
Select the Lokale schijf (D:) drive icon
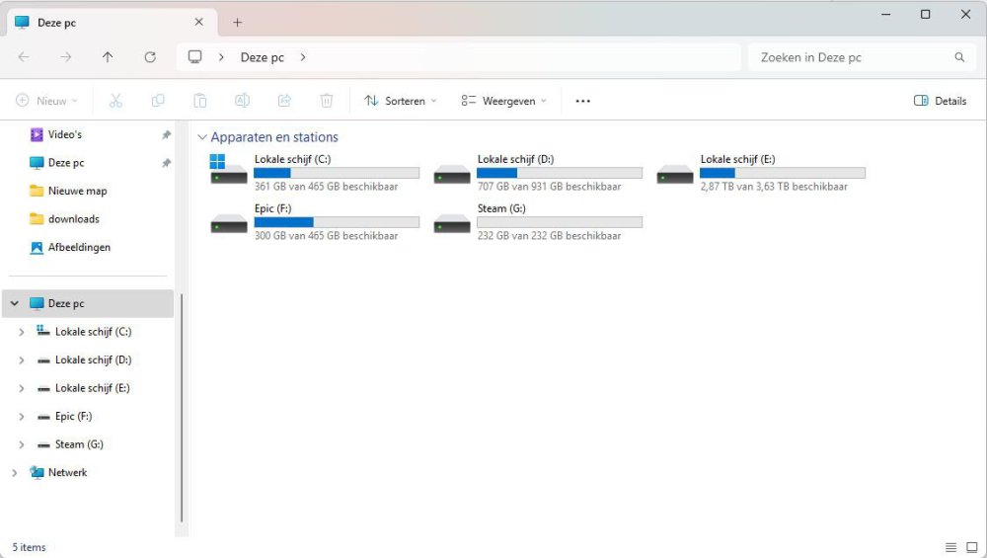coord(452,173)
